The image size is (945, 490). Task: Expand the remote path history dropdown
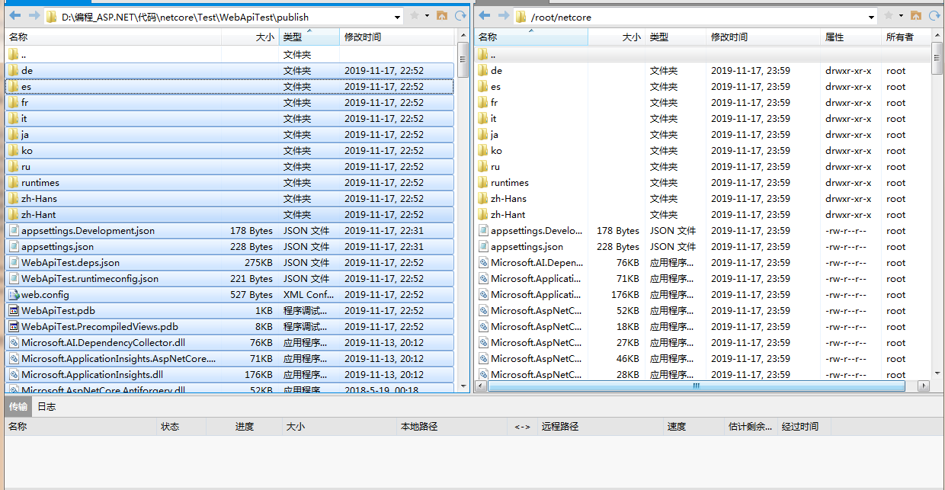pos(872,17)
